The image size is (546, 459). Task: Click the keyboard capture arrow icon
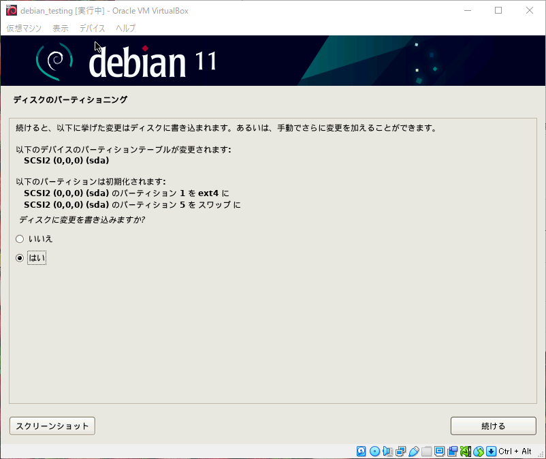(491, 452)
